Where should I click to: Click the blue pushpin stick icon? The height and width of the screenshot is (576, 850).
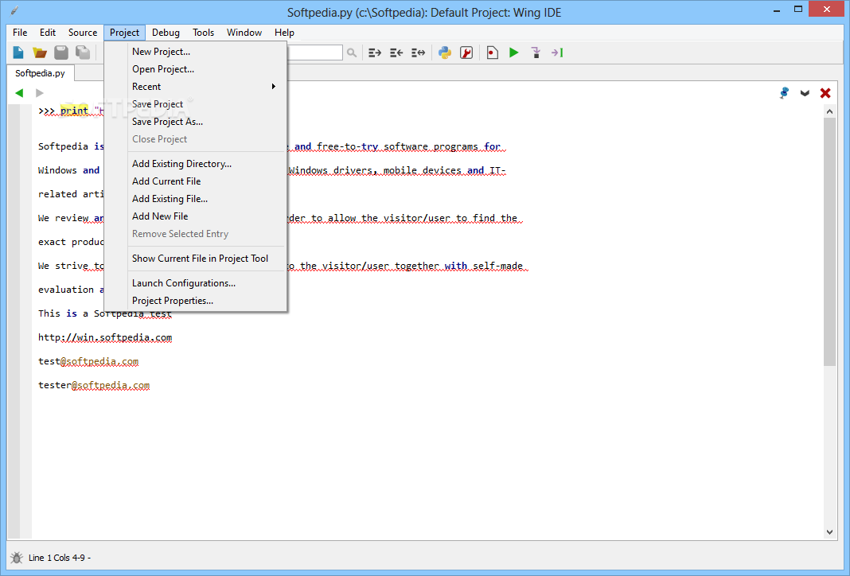pos(784,92)
